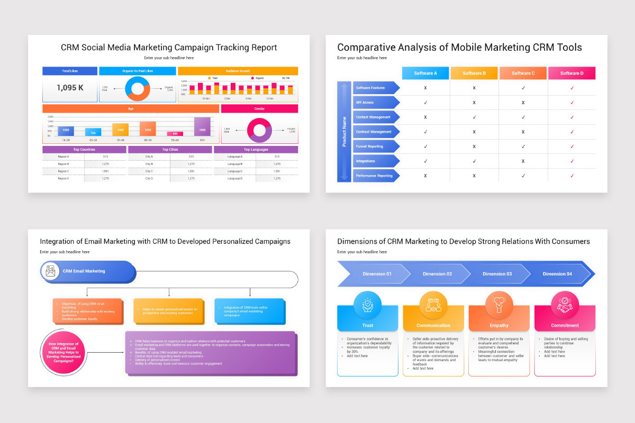Viewport: 635px width, 423px height.
Task: Click the 45-54 age bar
Action: (x=148, y=128)
